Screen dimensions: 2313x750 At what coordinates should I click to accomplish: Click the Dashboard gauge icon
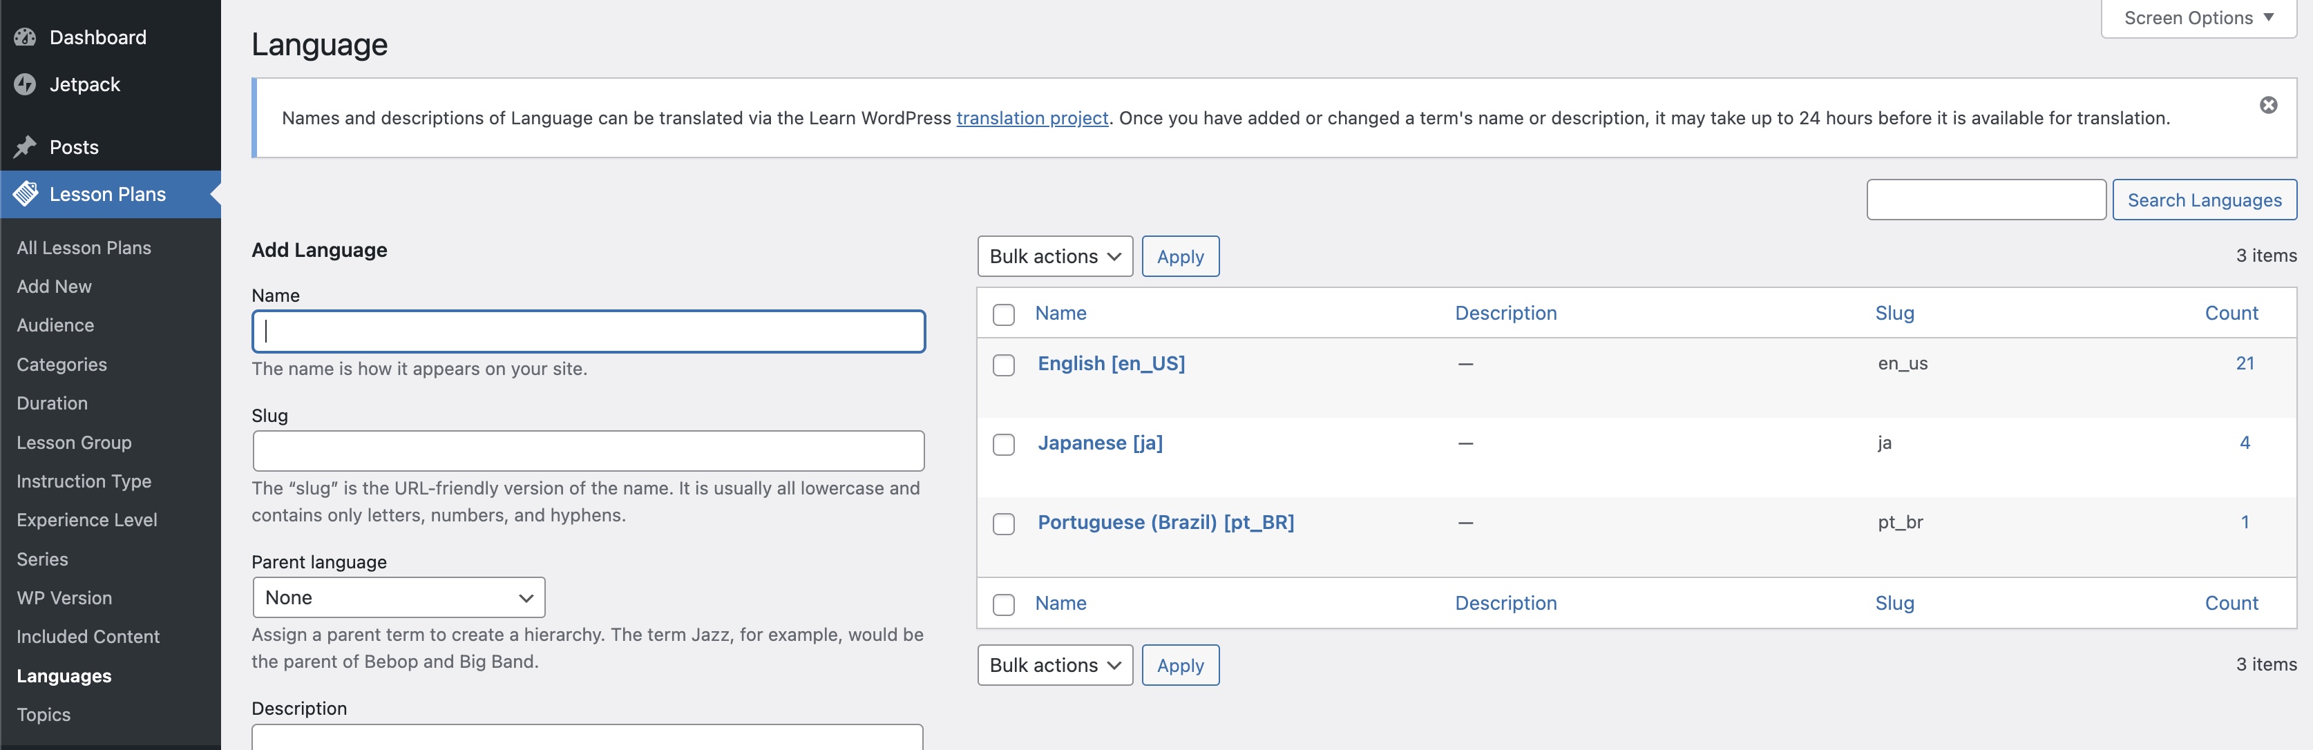click(x=25, y=37)
